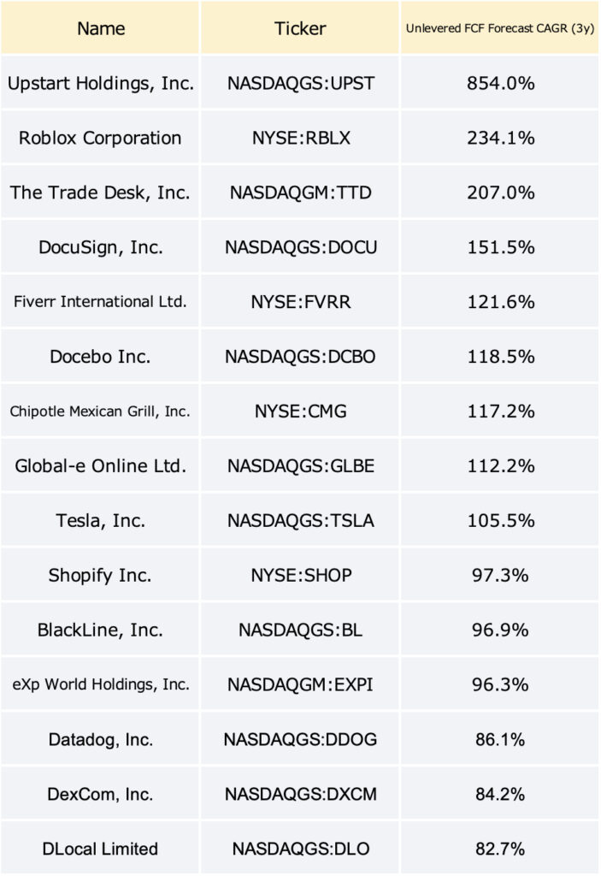The image size is (601, 876).
Task: Click the Roblox Corporation name cell
Action: pyautogui.click(x=100, y=138)
